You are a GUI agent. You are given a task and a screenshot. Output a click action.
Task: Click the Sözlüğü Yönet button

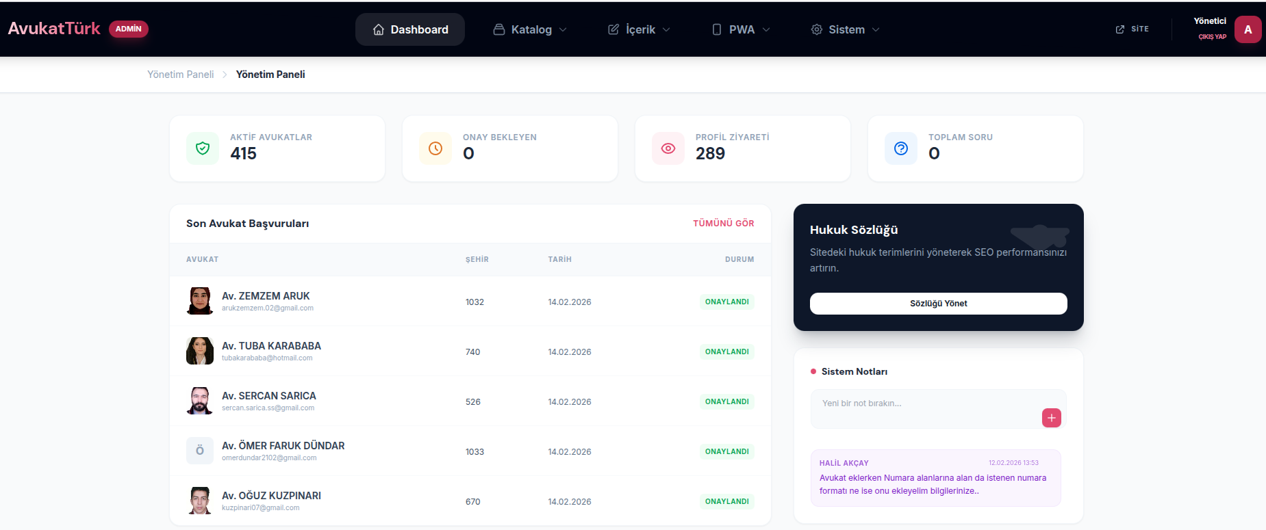click(938, 304)
